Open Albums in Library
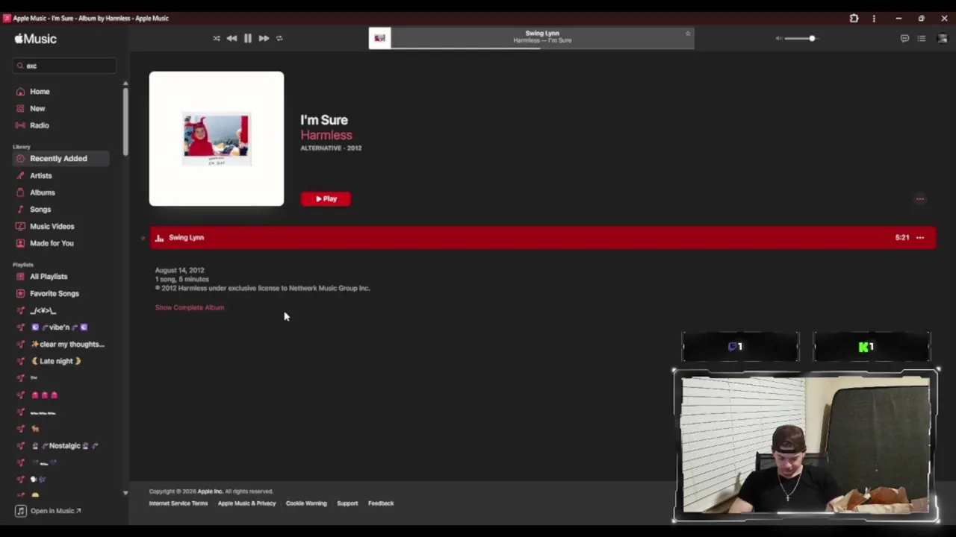Screen dimensions: 956x537 (x=43, y=192)
